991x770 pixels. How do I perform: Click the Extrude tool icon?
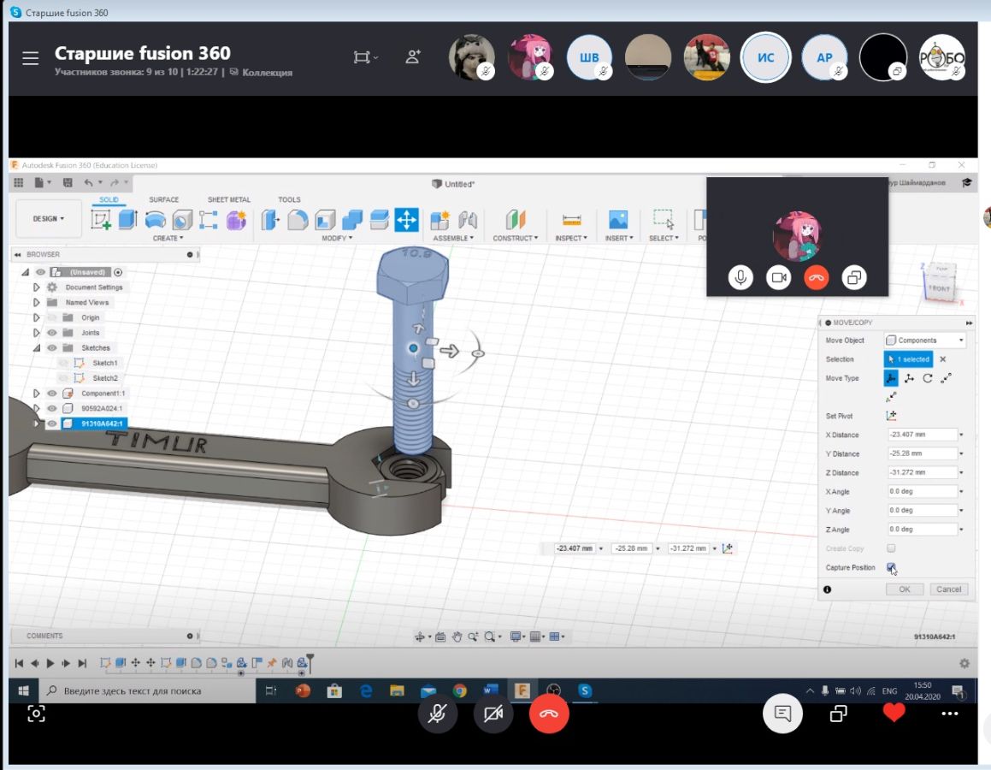click(127, 220)
